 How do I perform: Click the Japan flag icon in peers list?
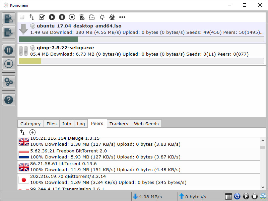pyautogui.click(x=24, y=180)
